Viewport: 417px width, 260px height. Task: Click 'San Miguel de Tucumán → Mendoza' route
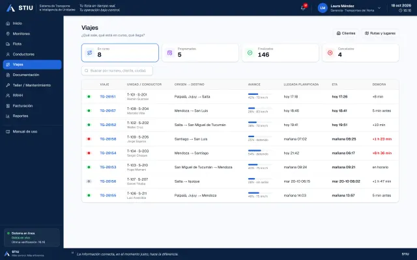[x=203, y=167]
